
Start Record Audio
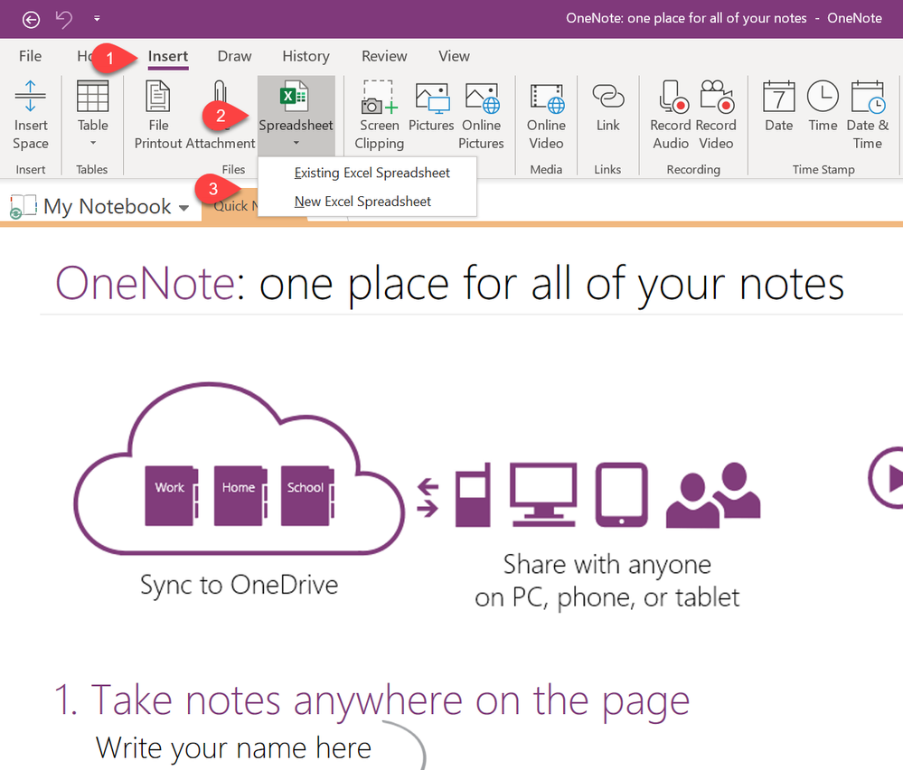[671, 113]
